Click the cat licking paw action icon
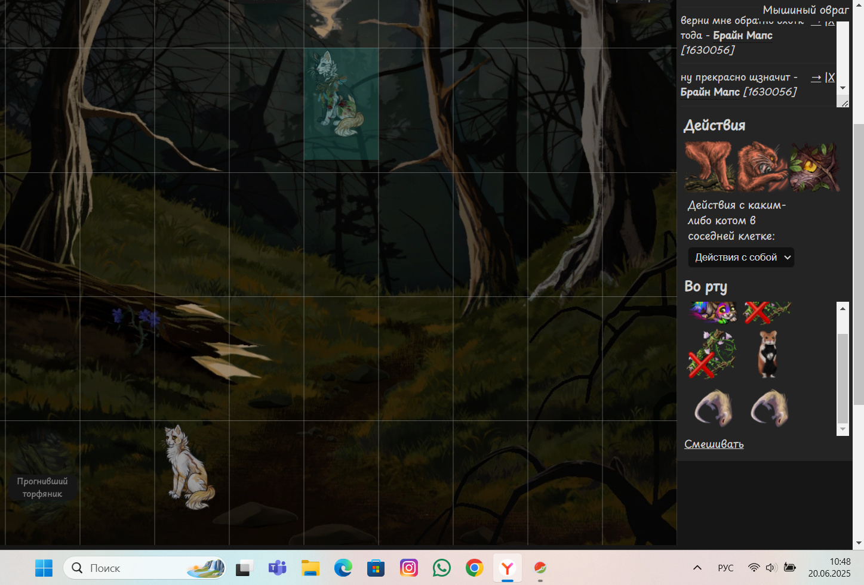 tap(762, 166)
